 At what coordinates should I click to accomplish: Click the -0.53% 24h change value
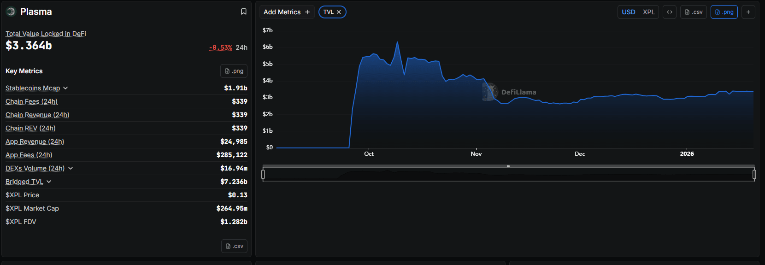point(221,47)
